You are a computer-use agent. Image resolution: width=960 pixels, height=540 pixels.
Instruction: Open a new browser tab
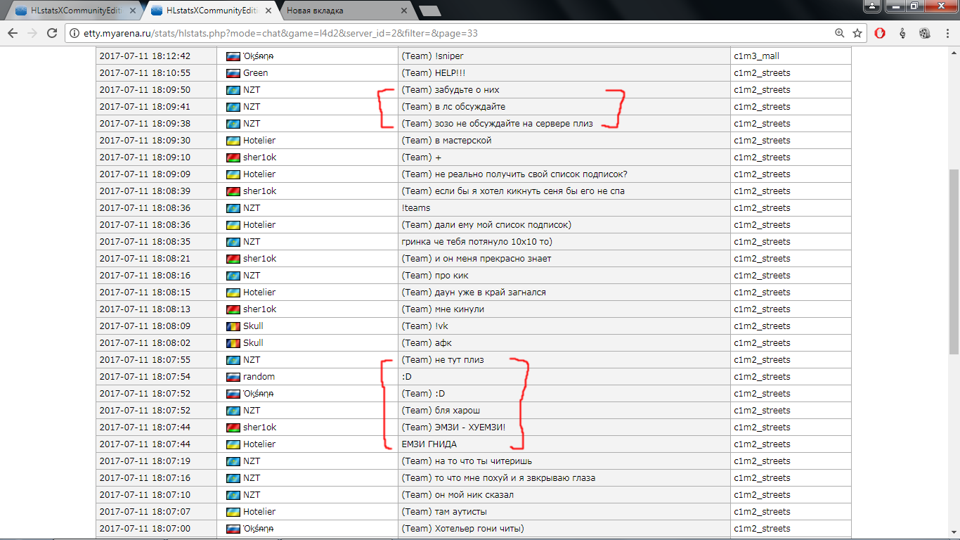click(429, 11)
